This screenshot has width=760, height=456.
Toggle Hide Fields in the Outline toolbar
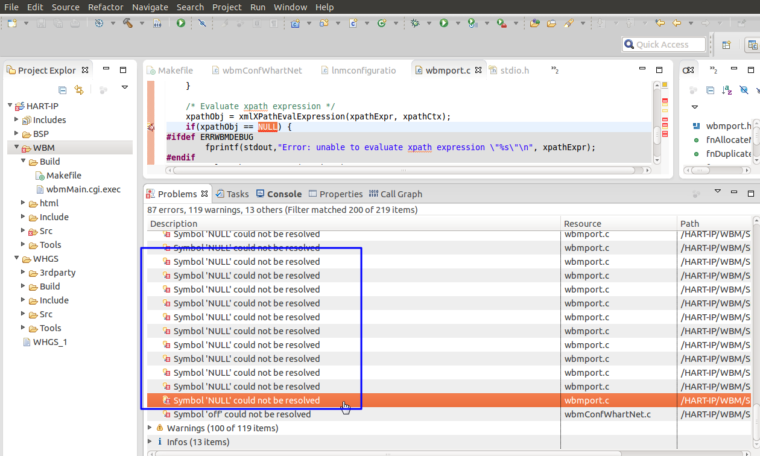pos(744,90)
